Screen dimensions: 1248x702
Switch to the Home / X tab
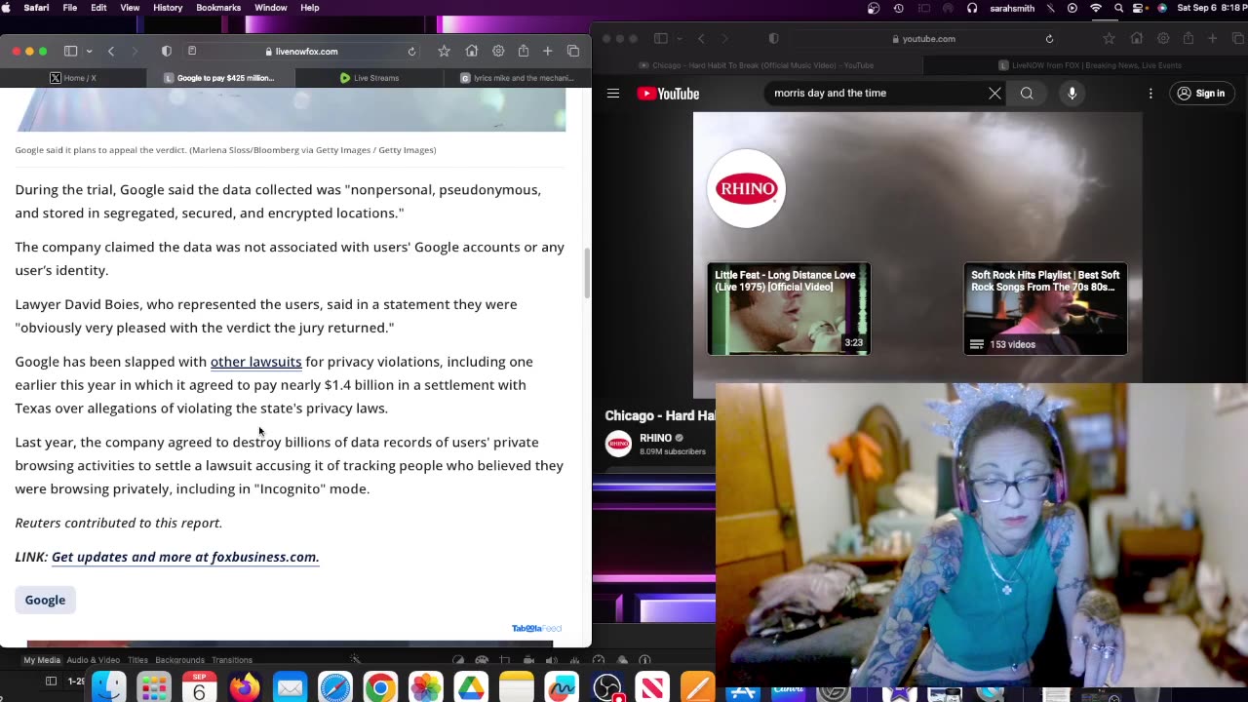point(73,78)
